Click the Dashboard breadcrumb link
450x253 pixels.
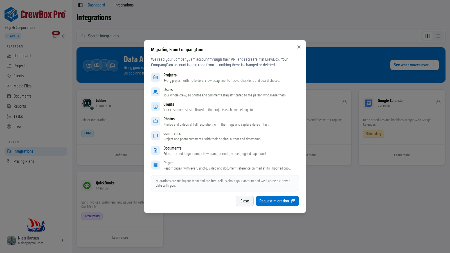pyautogui.click(x=96, y=5)
